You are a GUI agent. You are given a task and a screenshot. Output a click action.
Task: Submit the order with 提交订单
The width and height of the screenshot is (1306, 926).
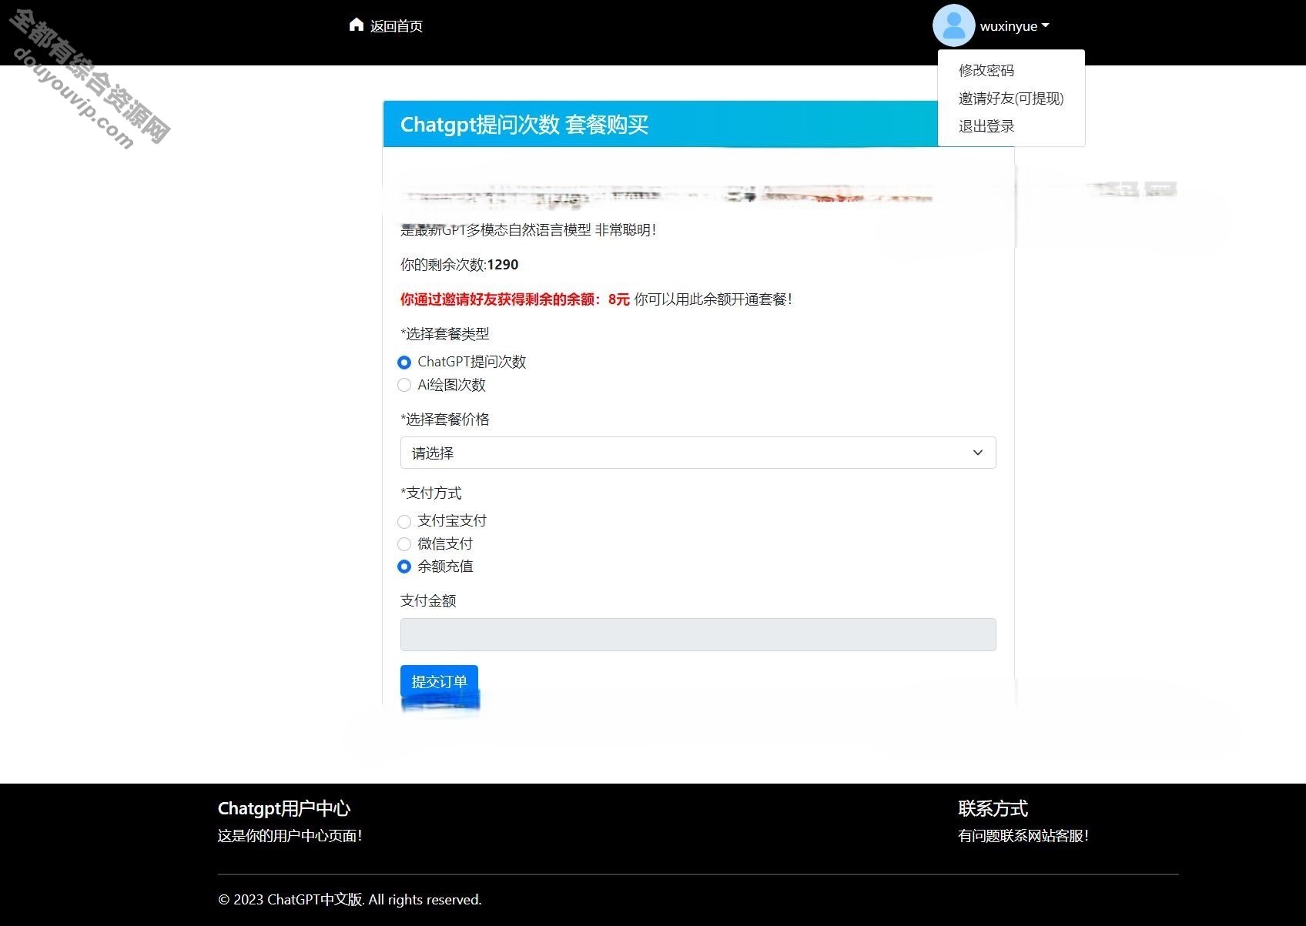439,681
